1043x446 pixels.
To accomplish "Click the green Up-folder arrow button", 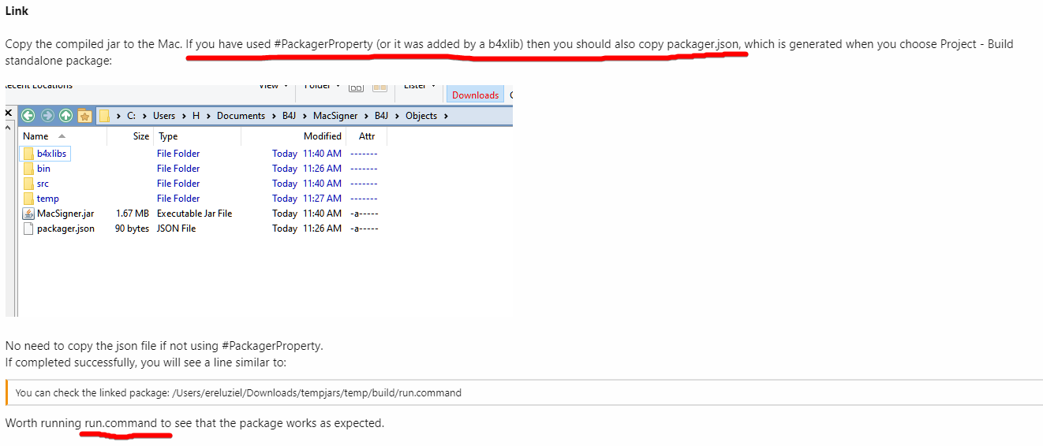I will (66, 116).
